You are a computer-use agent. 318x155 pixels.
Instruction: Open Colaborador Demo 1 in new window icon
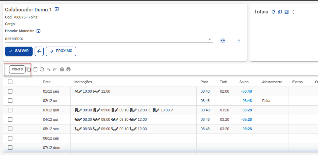57,9
